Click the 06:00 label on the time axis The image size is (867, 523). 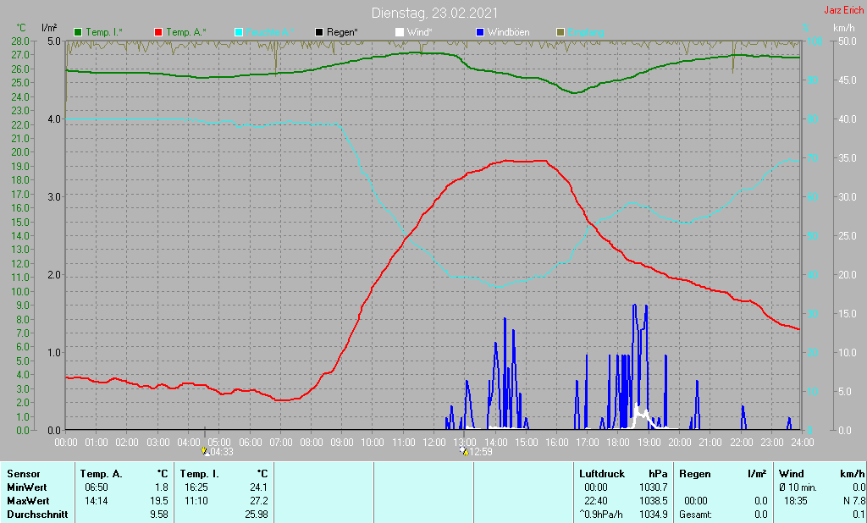click(x=250, y=443)
